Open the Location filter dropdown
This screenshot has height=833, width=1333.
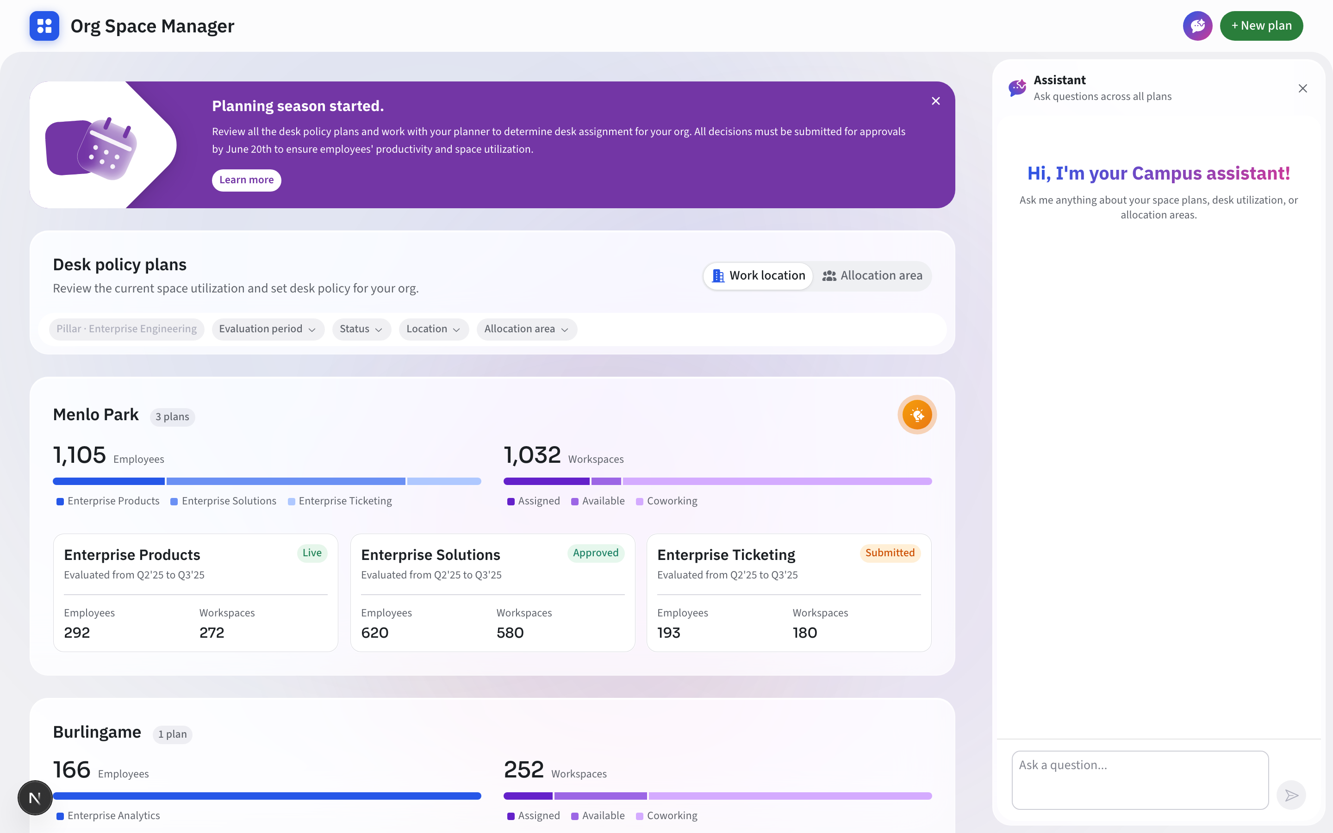point(434,329)
